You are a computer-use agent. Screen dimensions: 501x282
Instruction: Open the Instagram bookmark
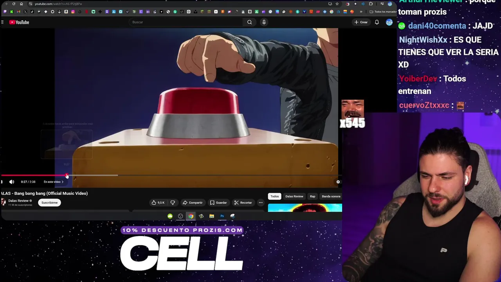coord(73,12)
